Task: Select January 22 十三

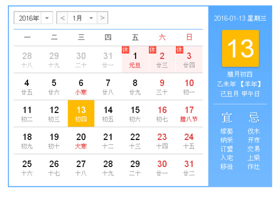Action: (135, 140)
